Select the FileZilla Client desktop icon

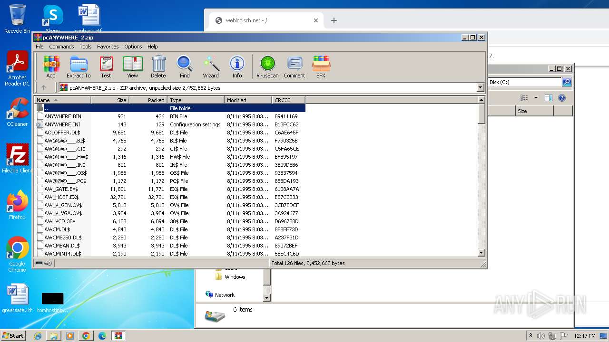[x=17, y=159]
